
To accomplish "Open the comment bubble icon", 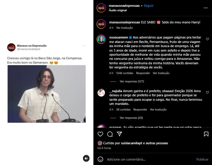I will pos(110,134).
